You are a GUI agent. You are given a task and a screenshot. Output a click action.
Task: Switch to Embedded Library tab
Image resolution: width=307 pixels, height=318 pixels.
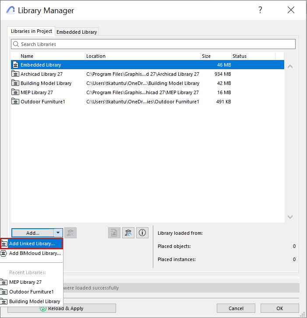77,32
